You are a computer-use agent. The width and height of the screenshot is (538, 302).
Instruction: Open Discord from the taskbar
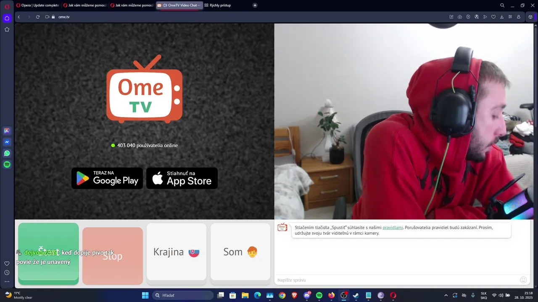(x=307, y=295)
